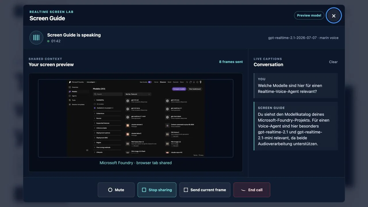Click notification bell icon in preview
Viewport: 368px width, 207px height.
(194, 82)
